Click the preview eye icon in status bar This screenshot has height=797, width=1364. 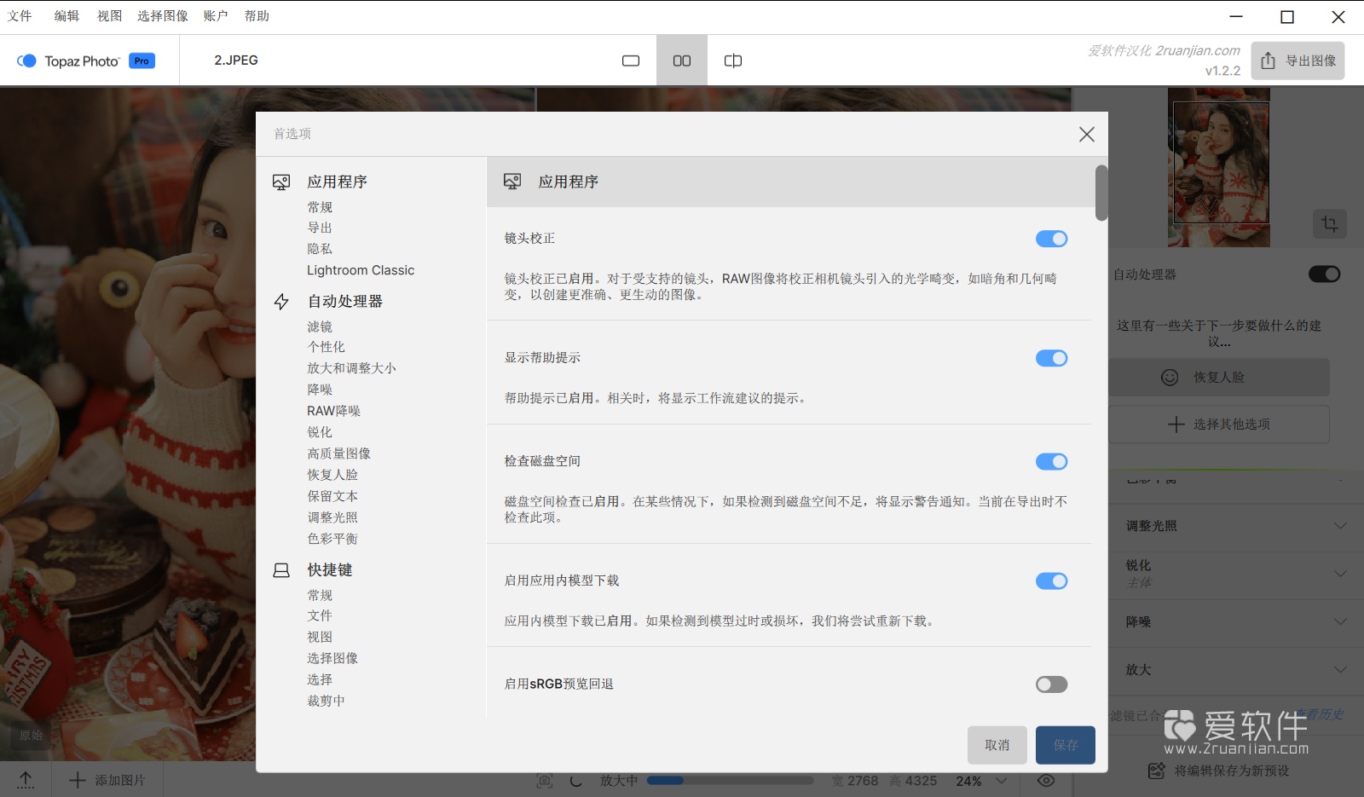(x=1048, y=780)
